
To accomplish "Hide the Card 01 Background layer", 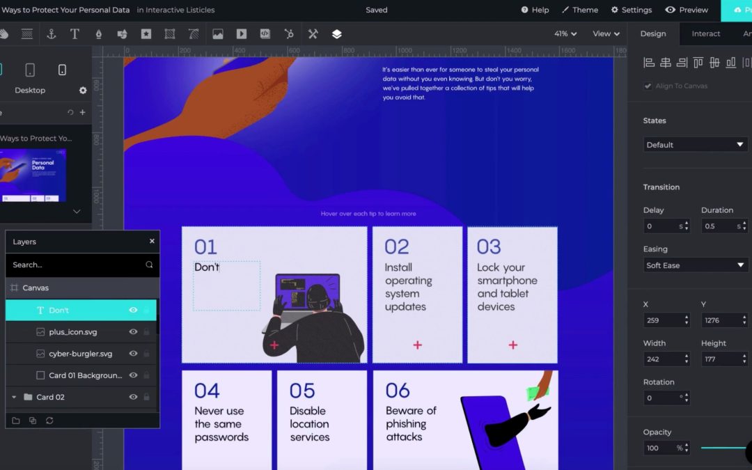I will (x=133, y=375).
